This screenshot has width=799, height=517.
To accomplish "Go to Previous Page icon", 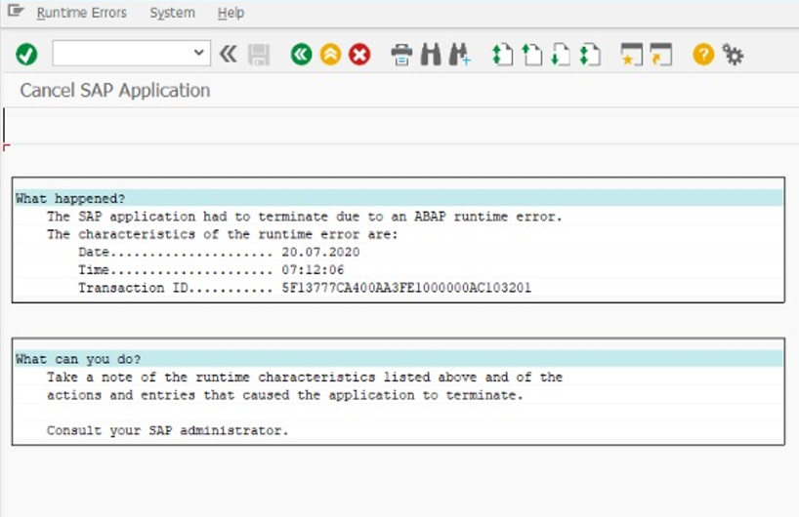I will 532,55.
